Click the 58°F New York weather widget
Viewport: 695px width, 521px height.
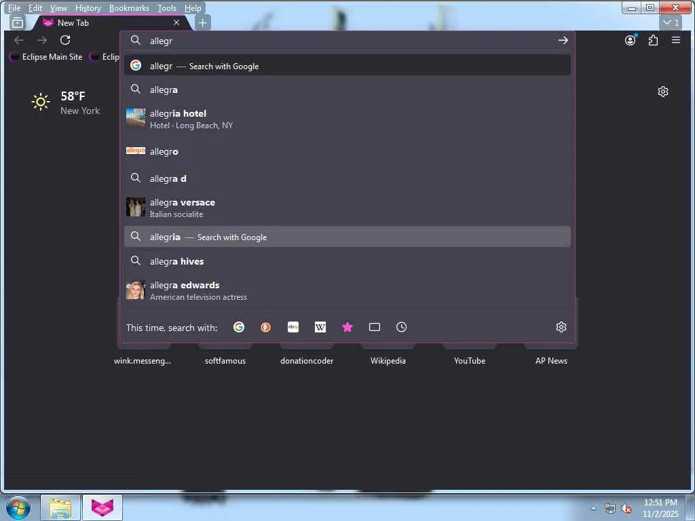click(x=66, y=103)
